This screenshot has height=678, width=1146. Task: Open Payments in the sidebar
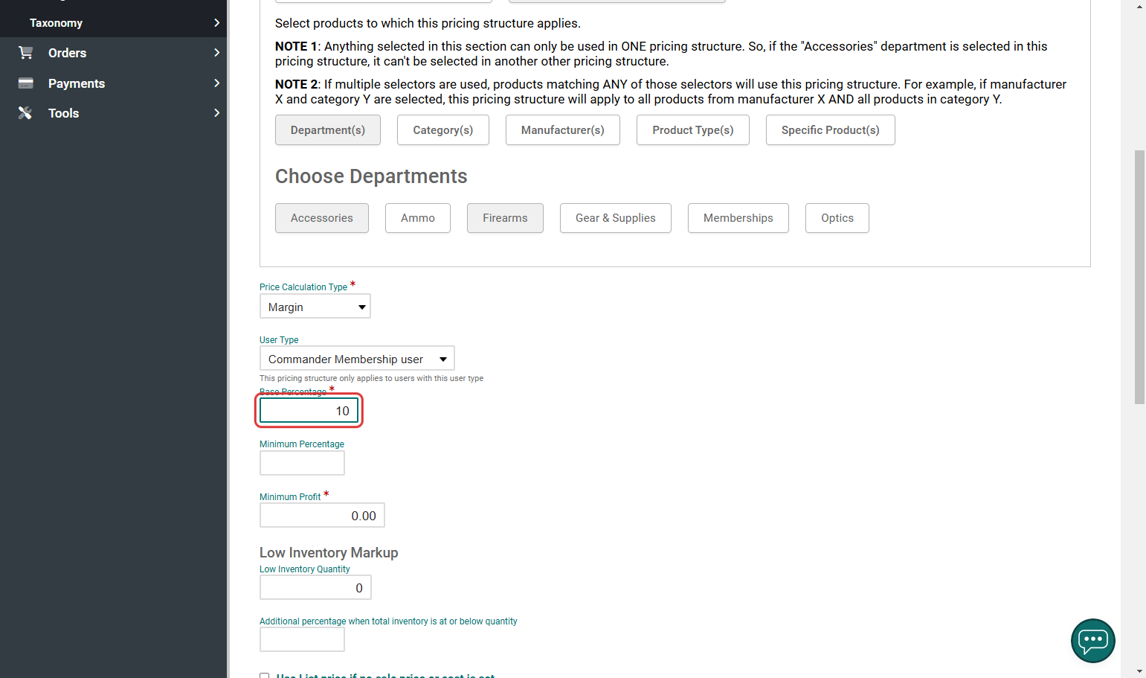click(x=77, y=83)
